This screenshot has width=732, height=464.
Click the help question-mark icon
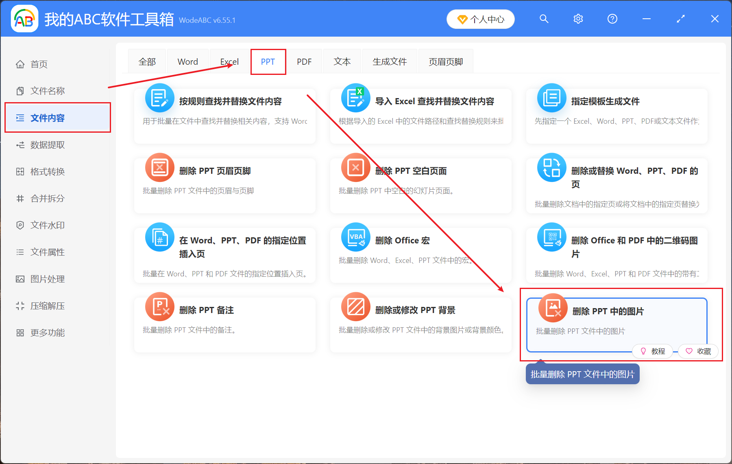click(612, 19)
